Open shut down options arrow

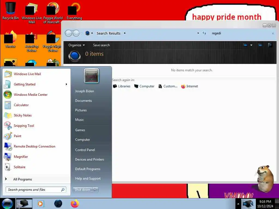tap(95, 190)
